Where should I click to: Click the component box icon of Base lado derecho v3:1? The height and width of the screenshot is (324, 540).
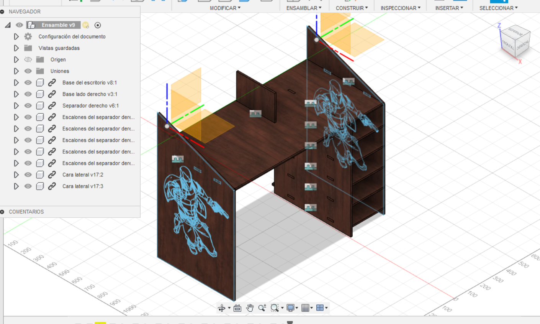point(40,94)
